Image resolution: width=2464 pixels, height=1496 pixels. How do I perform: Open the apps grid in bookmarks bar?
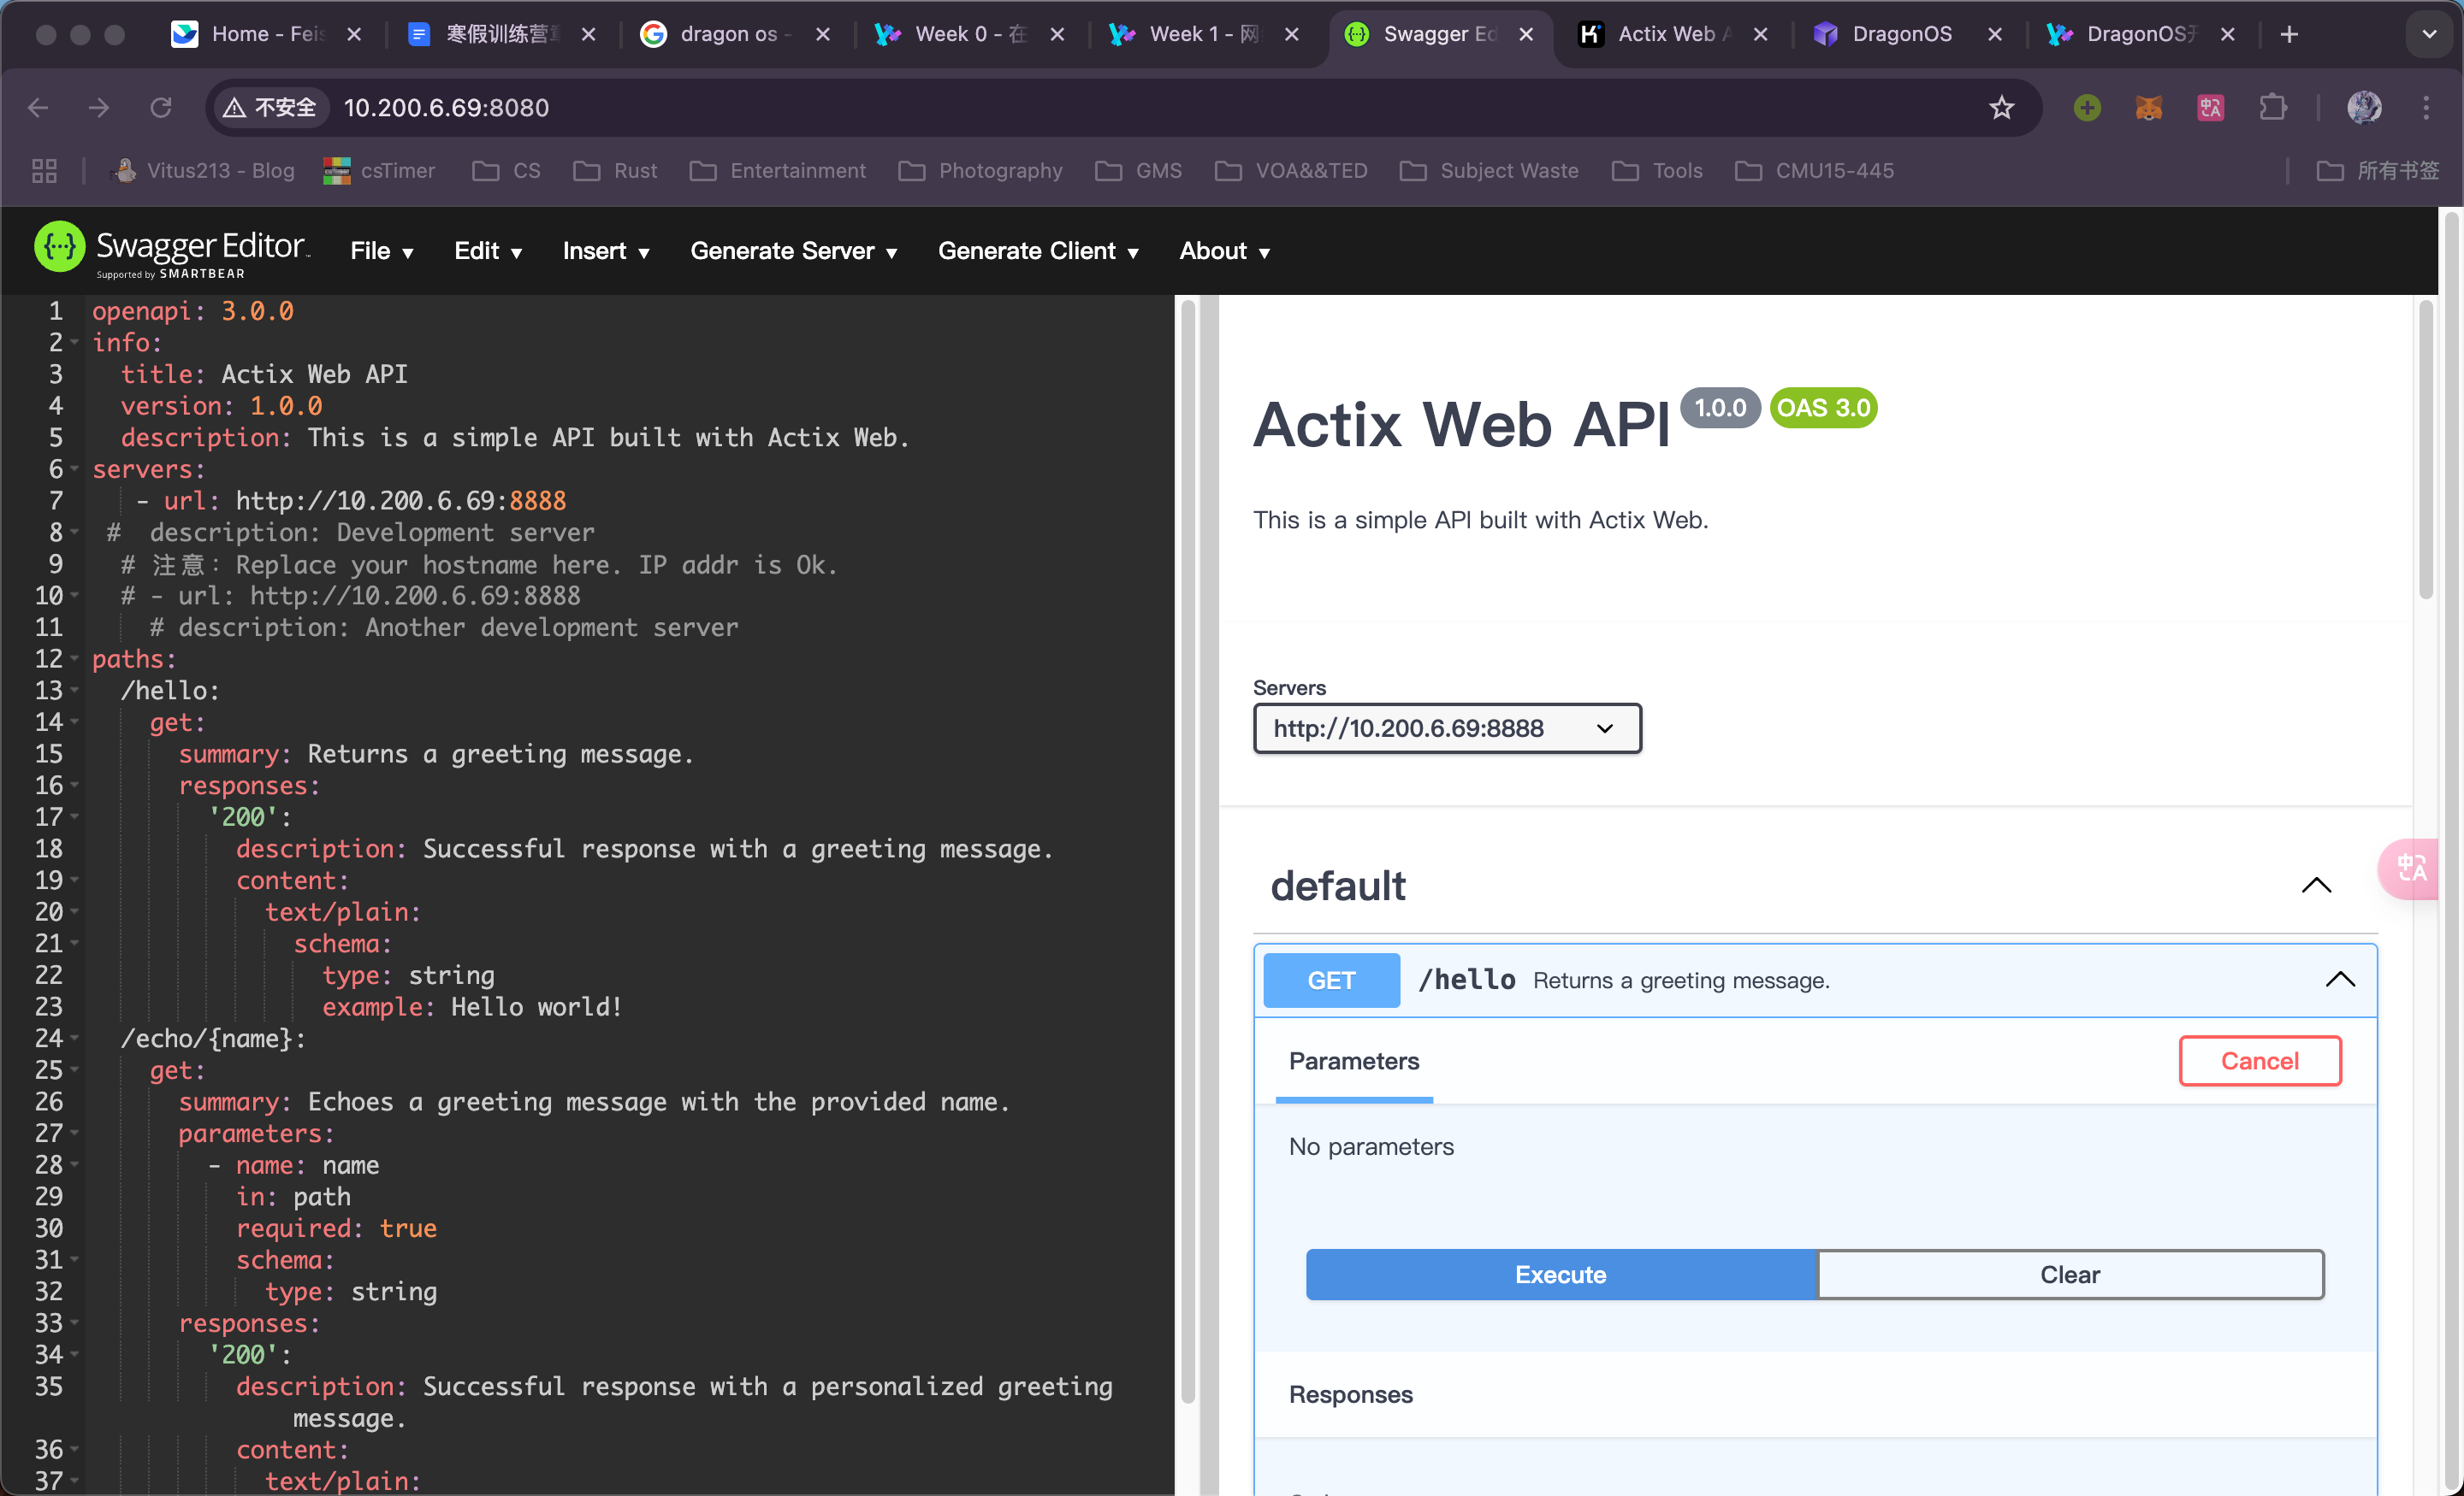click(44, 171)
